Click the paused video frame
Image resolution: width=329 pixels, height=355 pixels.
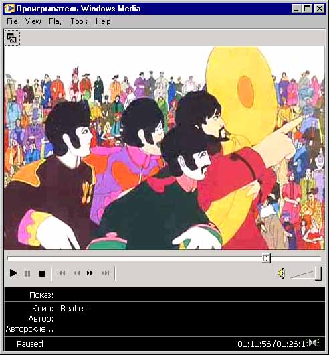point(164,148)
